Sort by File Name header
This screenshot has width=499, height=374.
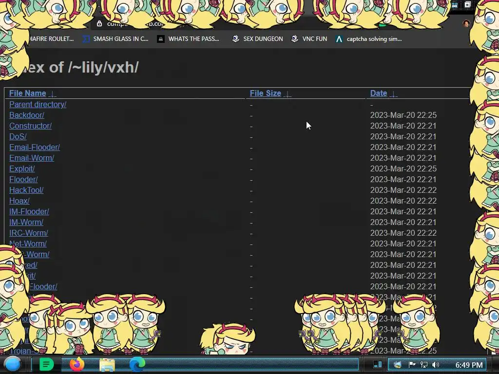28,93
